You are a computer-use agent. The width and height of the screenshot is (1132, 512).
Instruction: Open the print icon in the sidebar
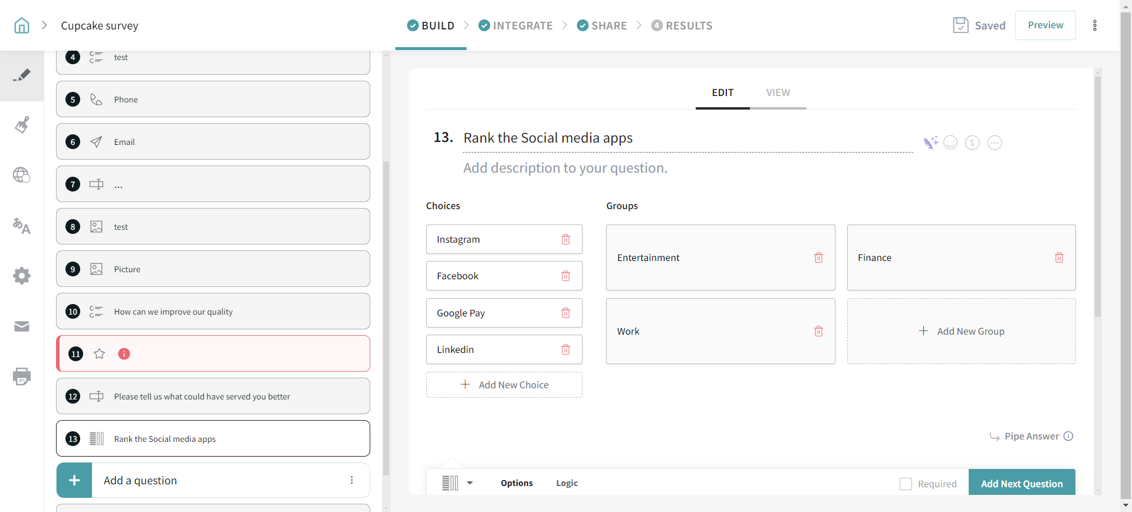[x=22, y=376]
